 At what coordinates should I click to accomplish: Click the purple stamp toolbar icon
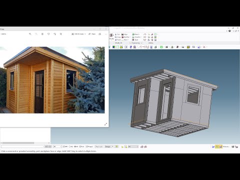(134, 47)
